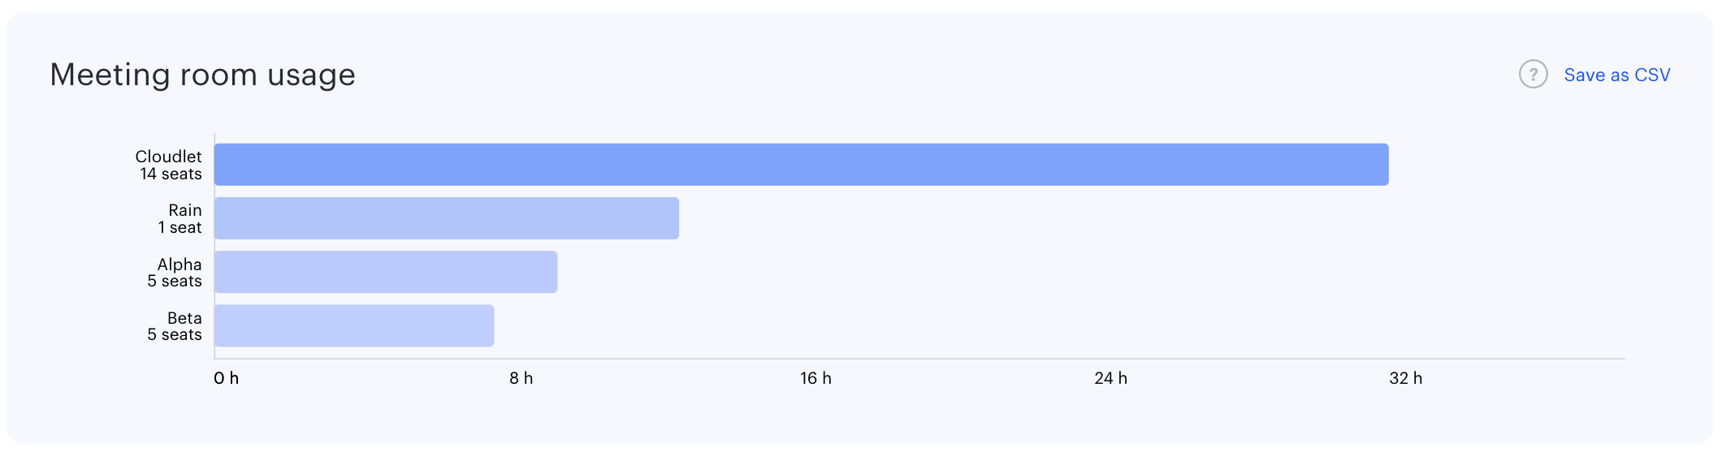Click the 24 h axis label

pos(1110,378)
